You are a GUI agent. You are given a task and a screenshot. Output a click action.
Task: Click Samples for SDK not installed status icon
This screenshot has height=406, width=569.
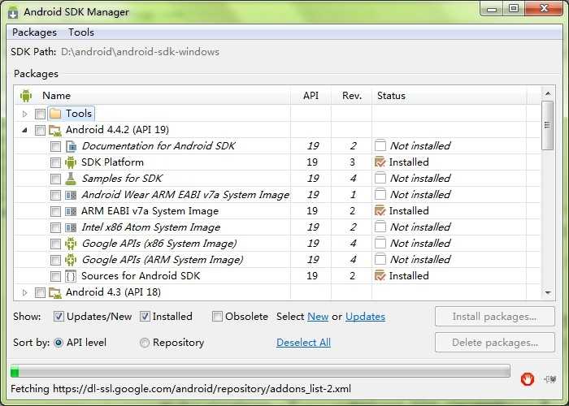coord(380,178)
